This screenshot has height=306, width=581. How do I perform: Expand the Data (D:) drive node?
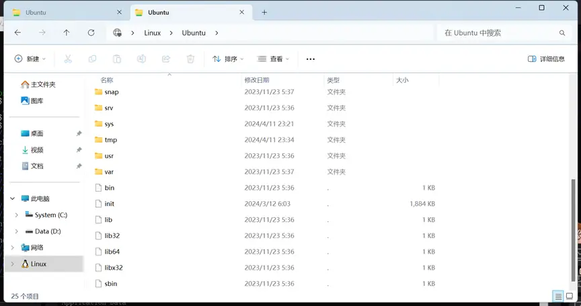pos(16,231)
